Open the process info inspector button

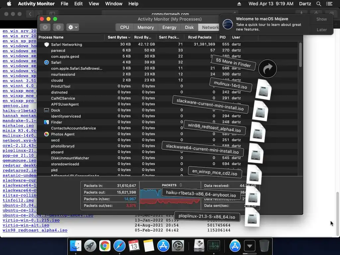[58, 27]
